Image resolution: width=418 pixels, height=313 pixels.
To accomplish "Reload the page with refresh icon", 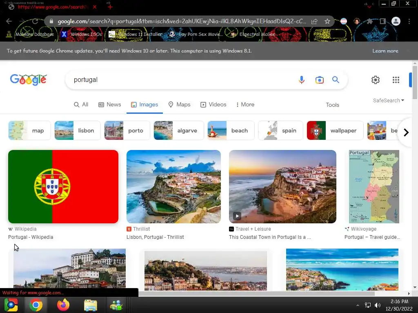I will click(35, 21).
